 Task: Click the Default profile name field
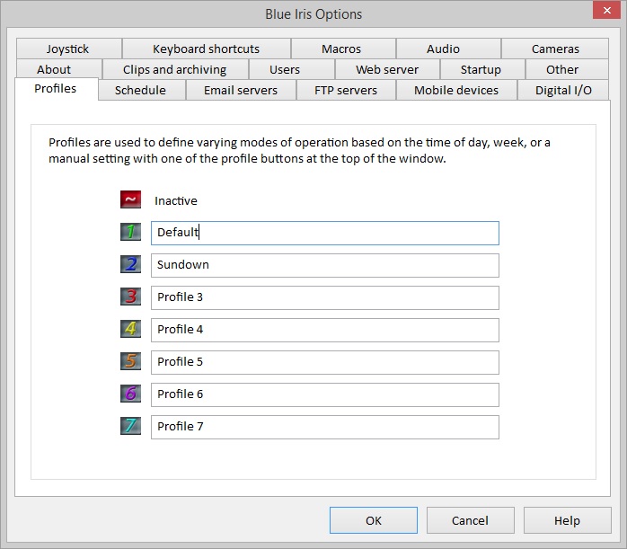click(x=324, y=233)
